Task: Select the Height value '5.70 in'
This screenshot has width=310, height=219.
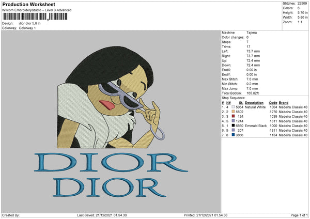Action: coord(302,12)
